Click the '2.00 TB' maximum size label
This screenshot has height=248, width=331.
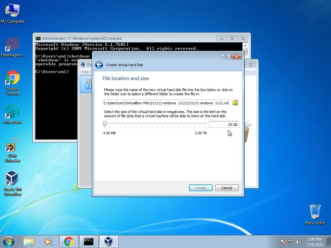click(201, 133)
